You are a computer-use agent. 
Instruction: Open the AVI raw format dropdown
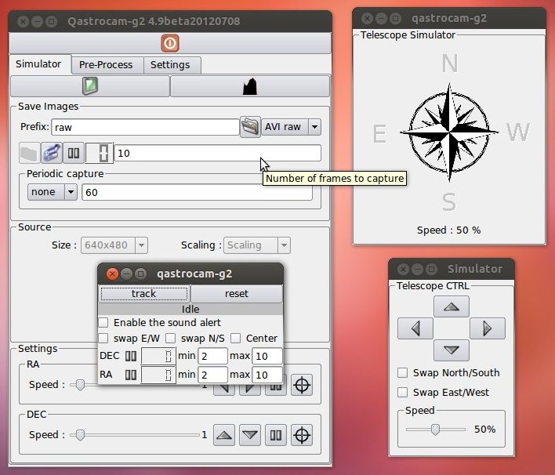292,127
